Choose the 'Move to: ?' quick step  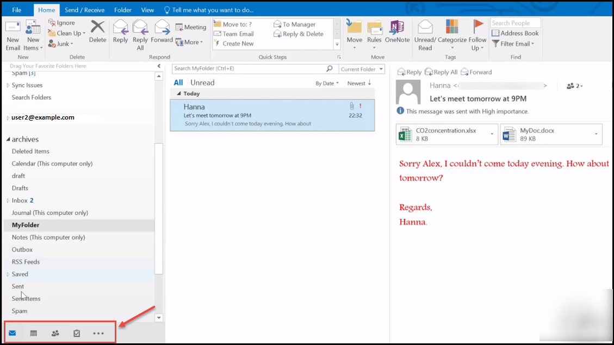pyautogui.click(x=233, y=24)
